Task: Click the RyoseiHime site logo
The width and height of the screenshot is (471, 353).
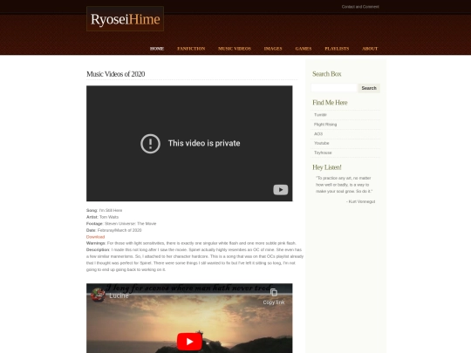Action: click(x=125, y=19)
